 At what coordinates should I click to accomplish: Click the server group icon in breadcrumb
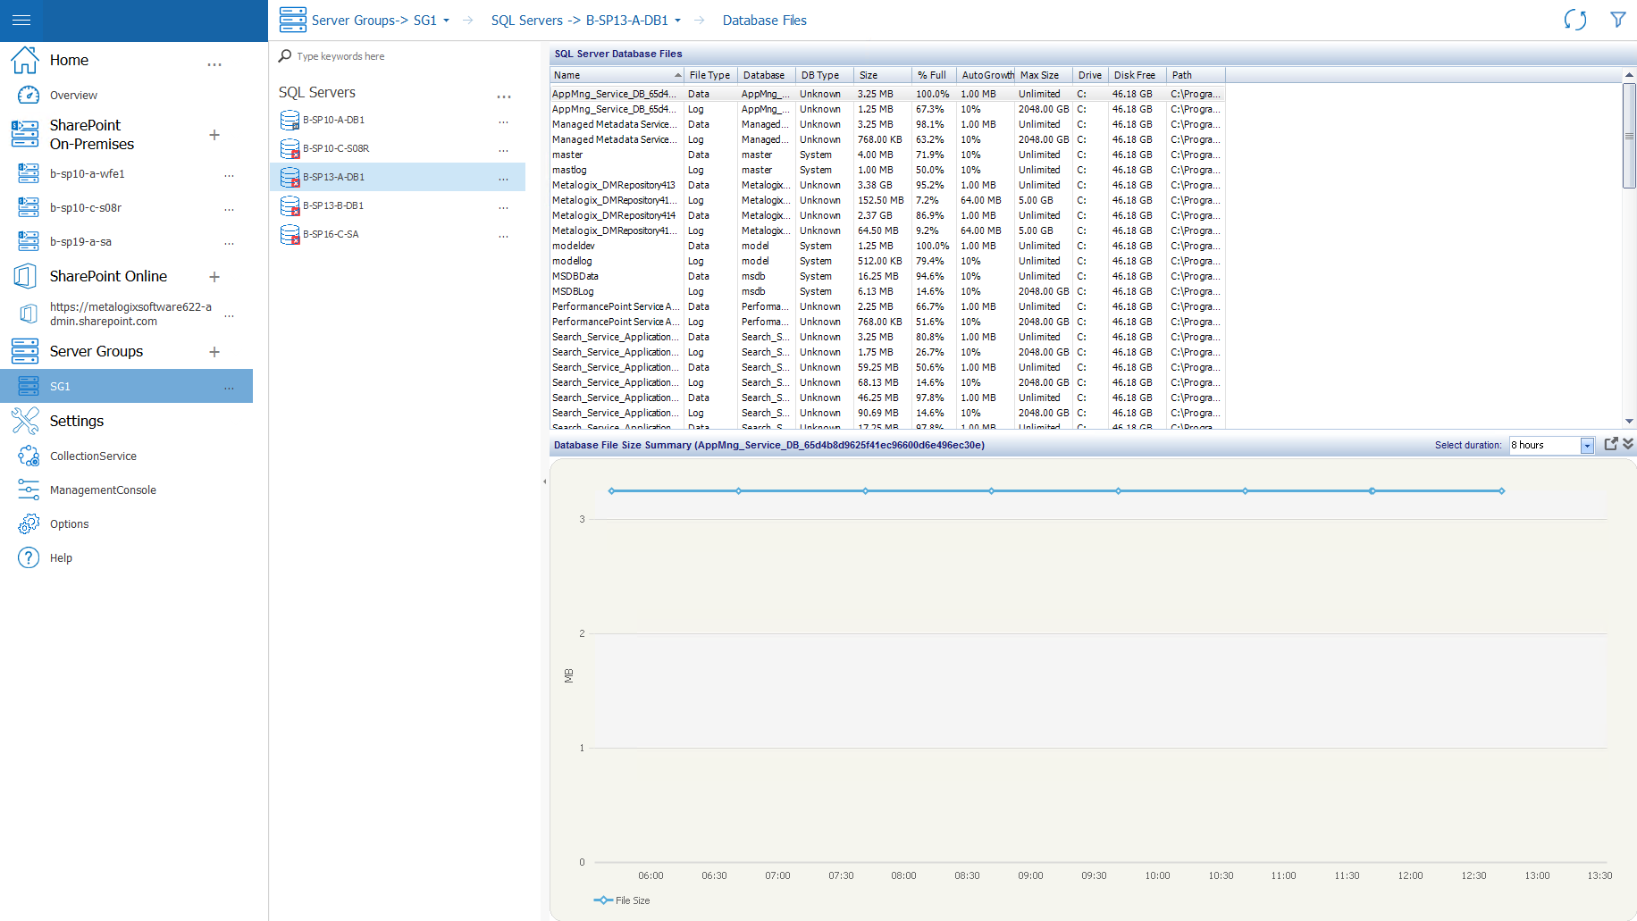[292, 19]
